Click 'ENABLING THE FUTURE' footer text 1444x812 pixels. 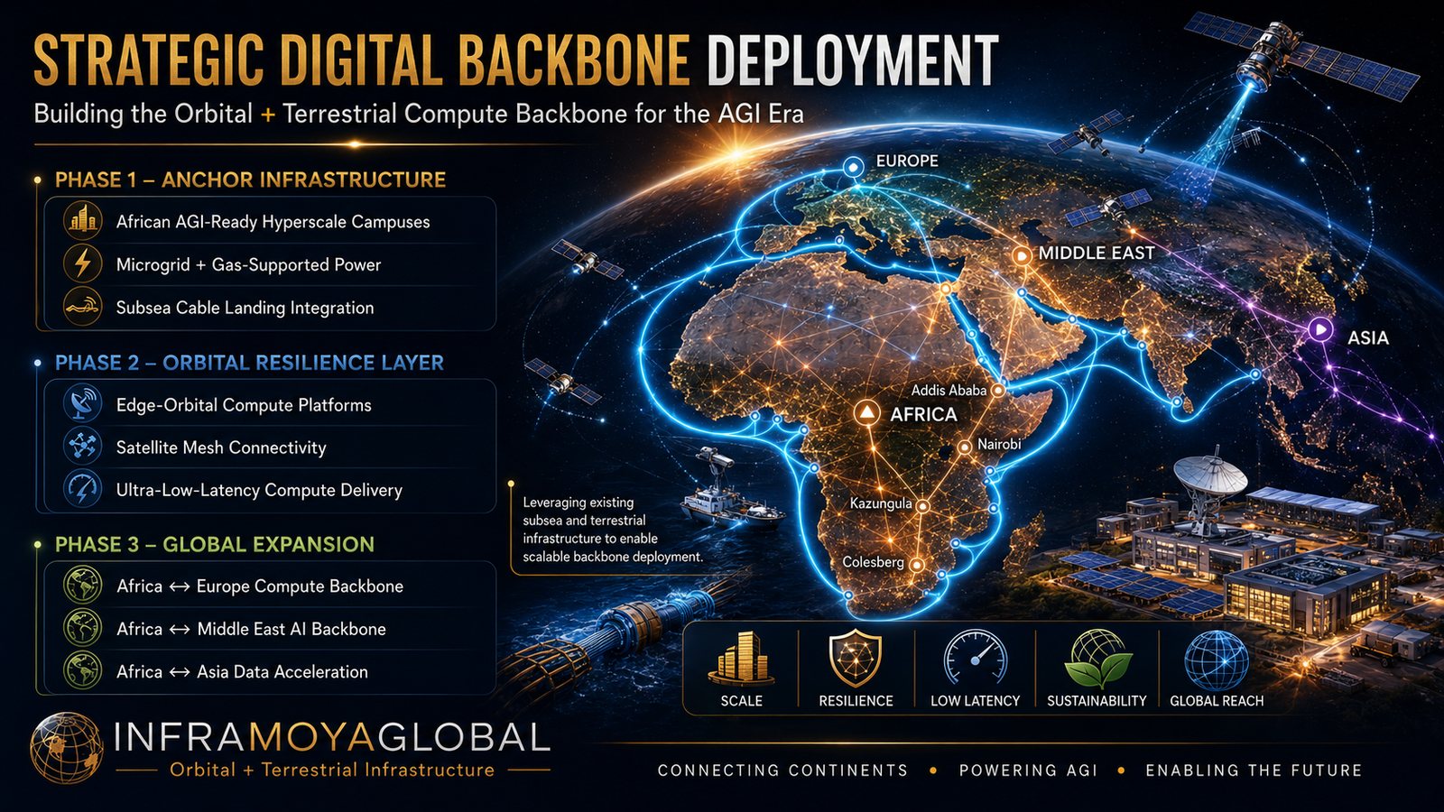tap(1254, 770)
